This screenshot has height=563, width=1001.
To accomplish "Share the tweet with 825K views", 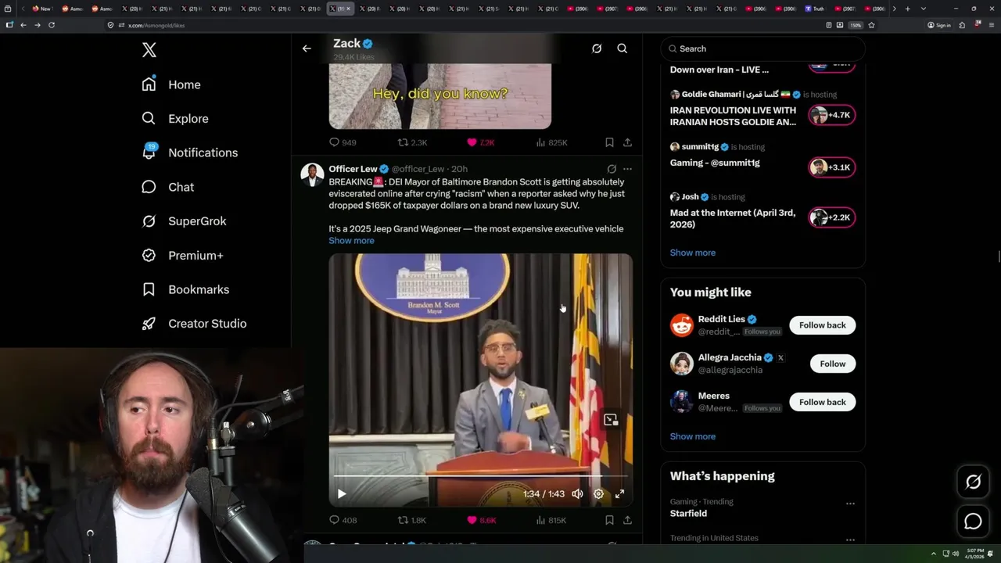I will click(627, 142).
